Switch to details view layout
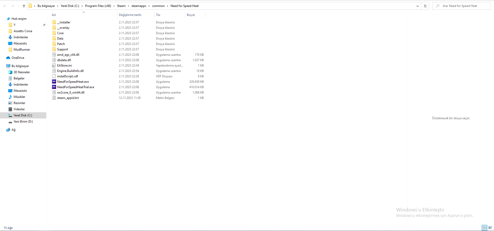The image size is (494, 231). click(x=485, y=228)
